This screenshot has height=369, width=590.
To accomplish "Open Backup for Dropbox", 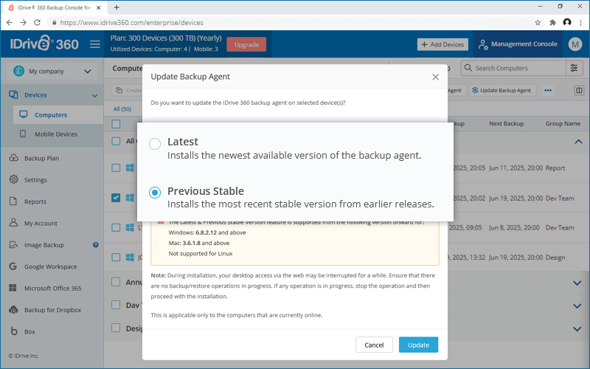I will 52,310.
